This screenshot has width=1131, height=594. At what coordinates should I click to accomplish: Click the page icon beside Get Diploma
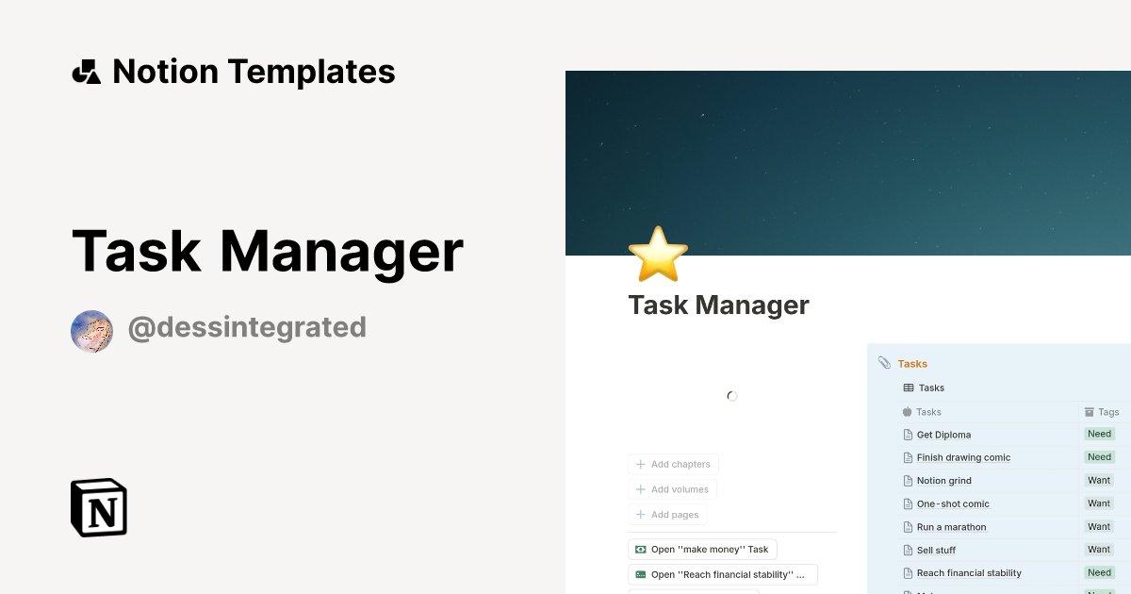click(x=907, y=435)
